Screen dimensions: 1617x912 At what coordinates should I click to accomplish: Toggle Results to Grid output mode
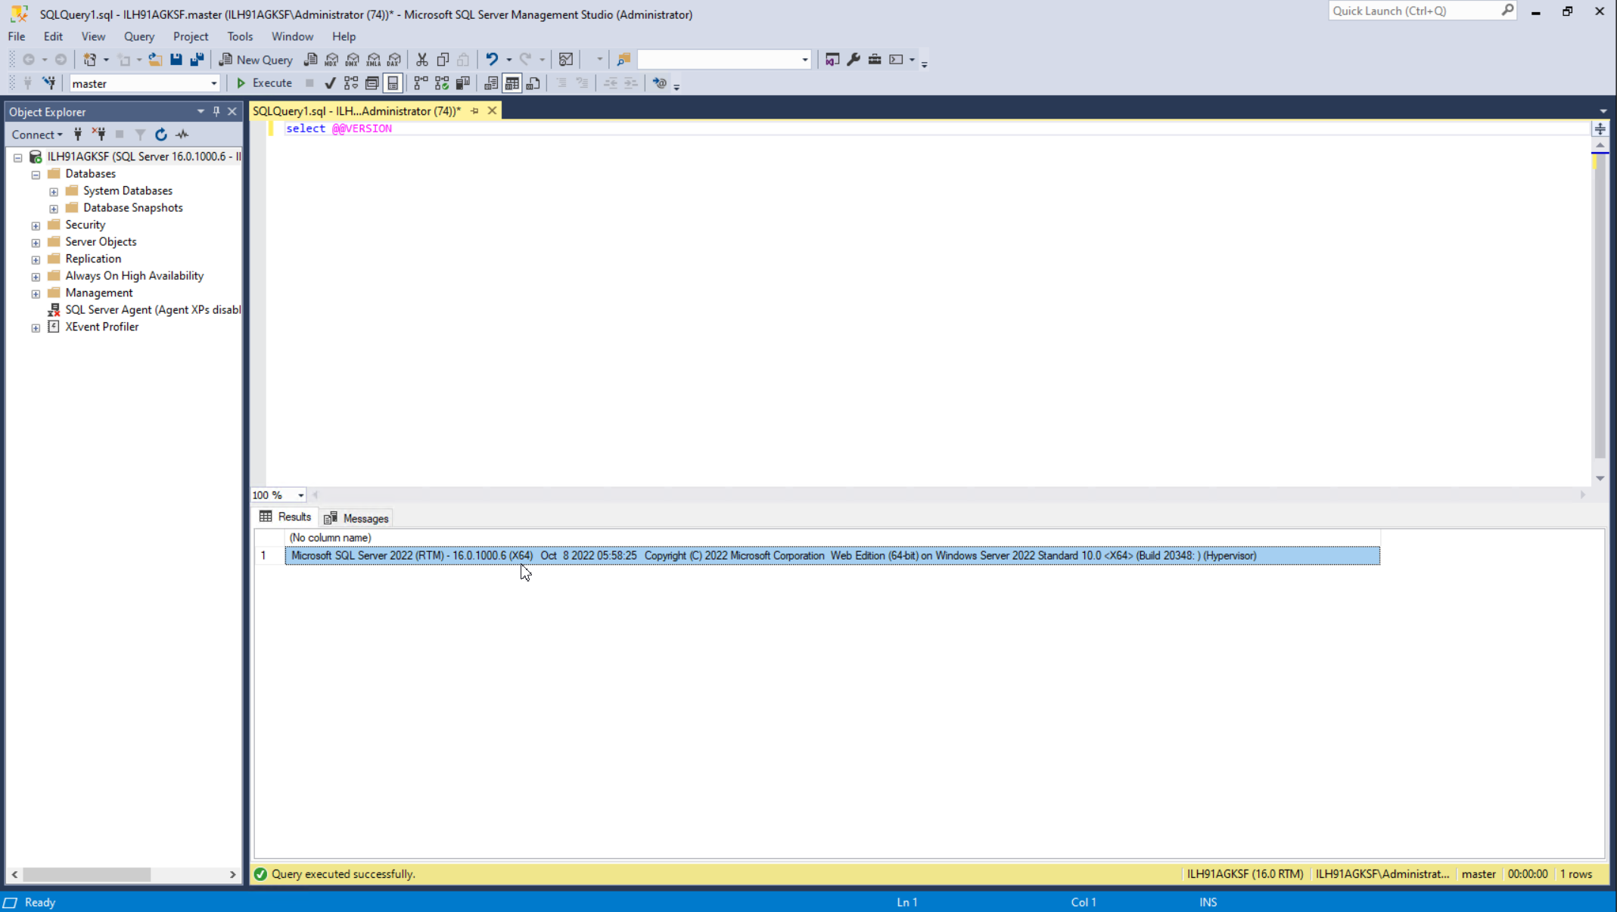pyautogui.click(x=512, y=83)
